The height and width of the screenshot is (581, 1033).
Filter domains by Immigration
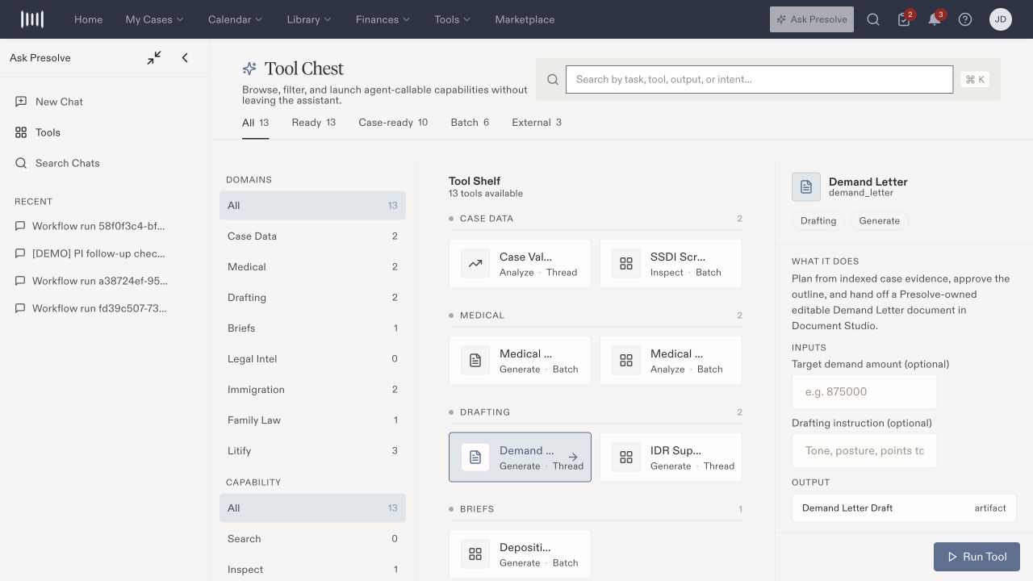point(312,390)
